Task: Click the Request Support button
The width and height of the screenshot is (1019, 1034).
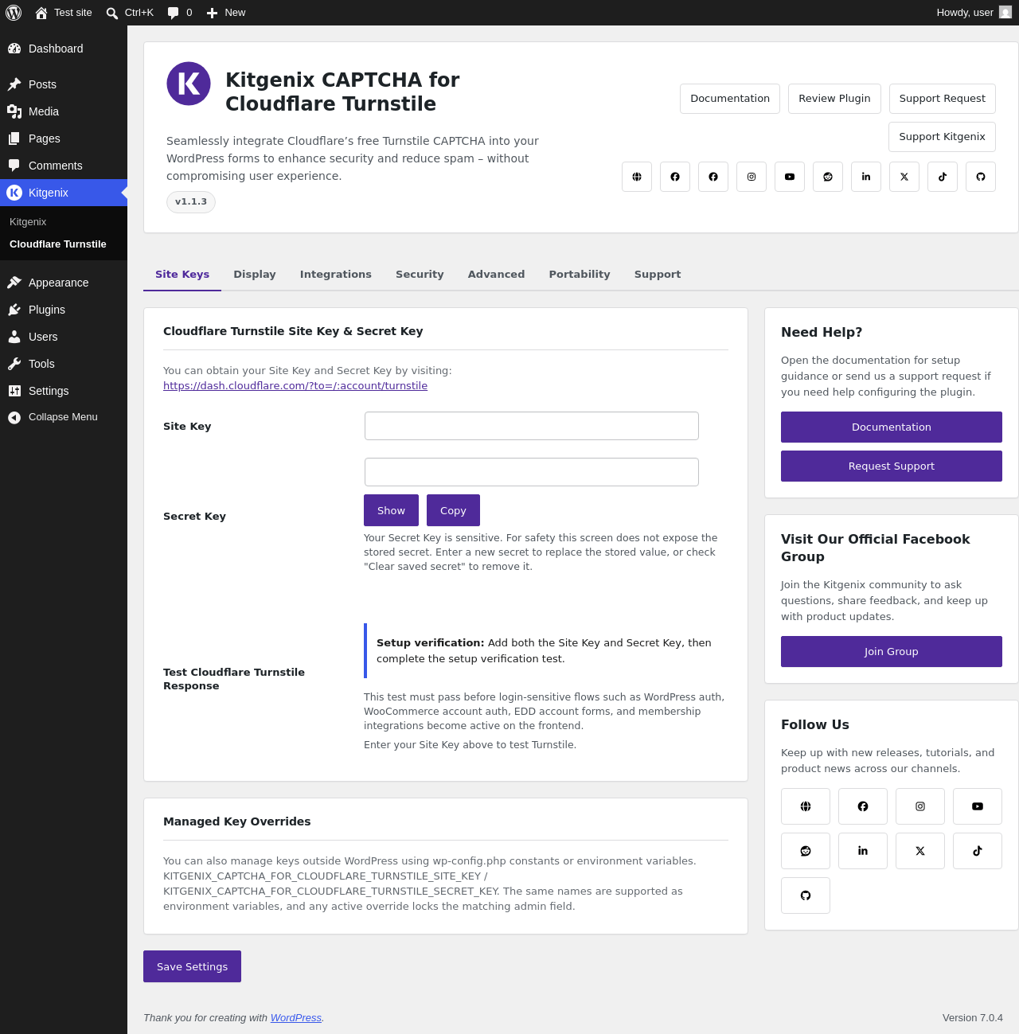Action: click(892, 466)
